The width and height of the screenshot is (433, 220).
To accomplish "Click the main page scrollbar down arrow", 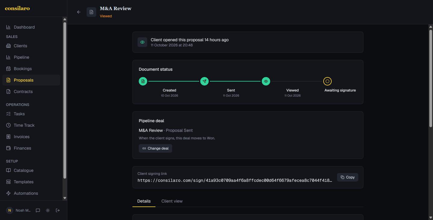I will click(431, 218).
